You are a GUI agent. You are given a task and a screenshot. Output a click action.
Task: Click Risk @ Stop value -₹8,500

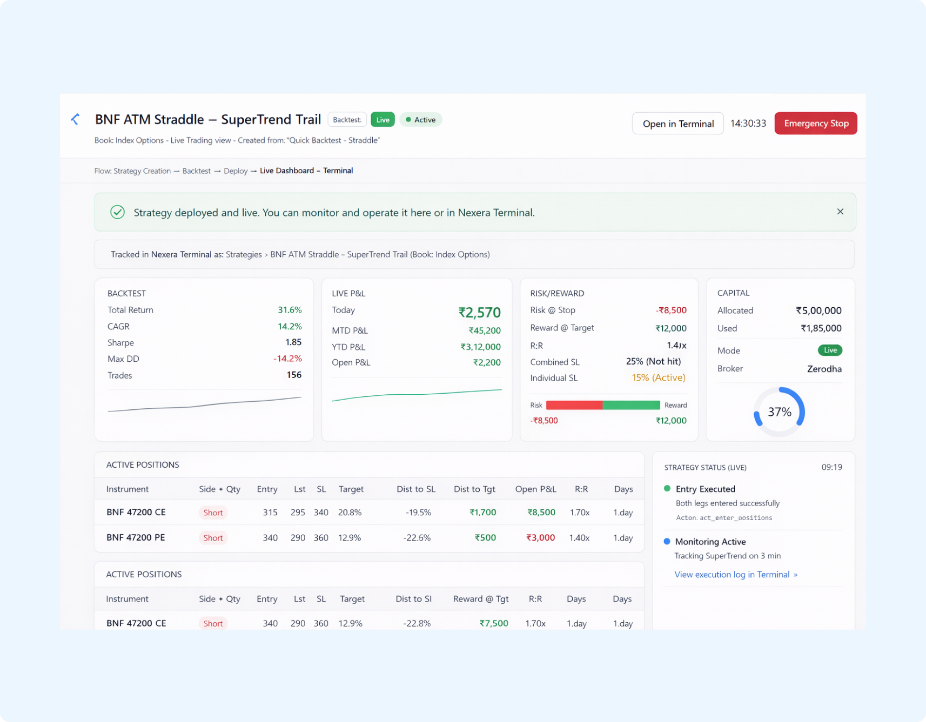[x=671, y=310]
